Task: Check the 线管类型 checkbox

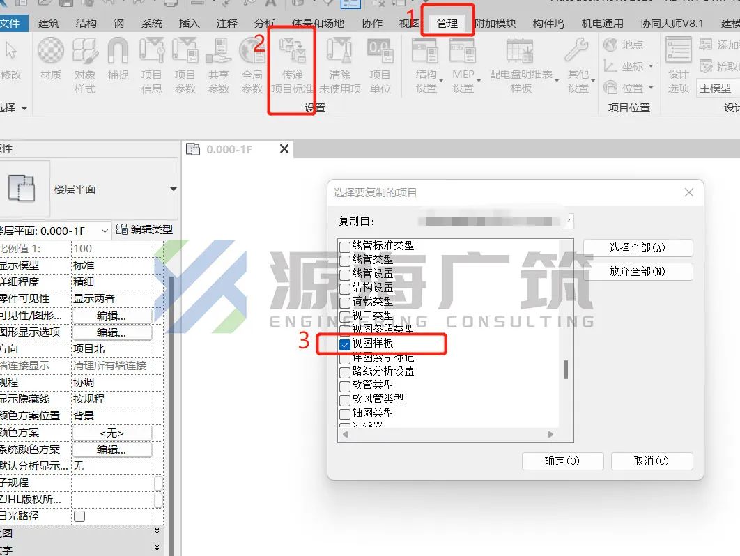Action: [x=345, y=261]
